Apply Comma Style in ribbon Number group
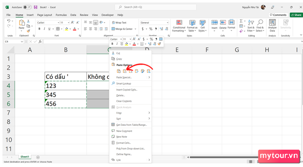Viewport: 303px width, 167px height. 156,29
